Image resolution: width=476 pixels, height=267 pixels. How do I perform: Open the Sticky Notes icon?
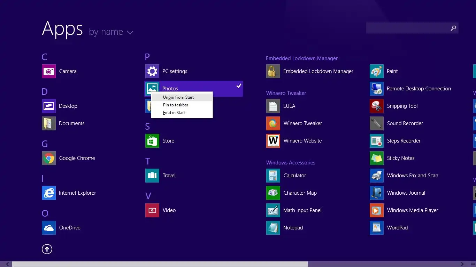[377, 158]
